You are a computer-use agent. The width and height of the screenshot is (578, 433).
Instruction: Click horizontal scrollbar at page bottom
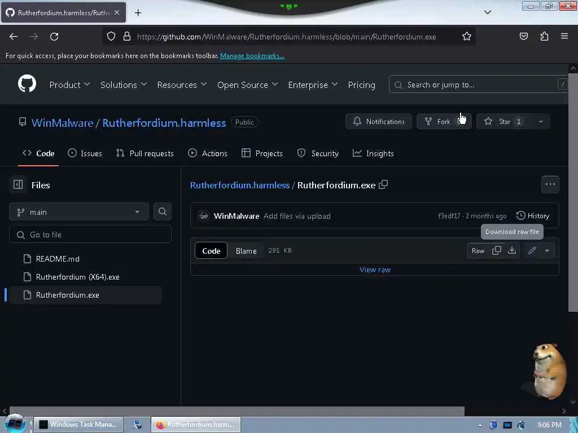pos(237,410)
